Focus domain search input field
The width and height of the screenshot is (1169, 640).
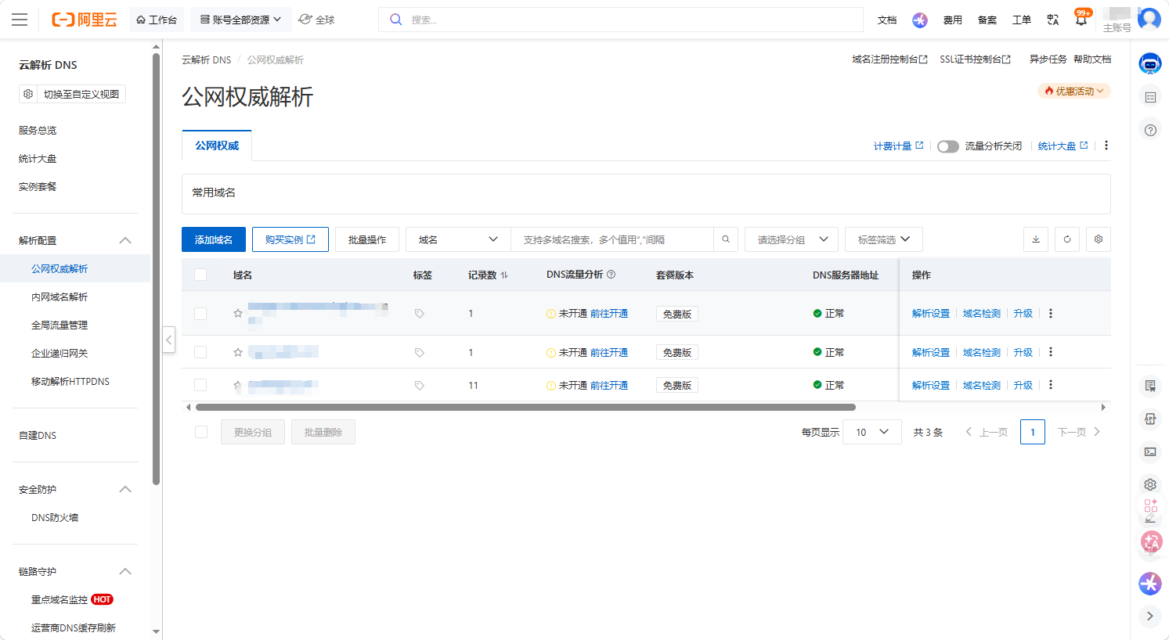[x=612, y=239]
